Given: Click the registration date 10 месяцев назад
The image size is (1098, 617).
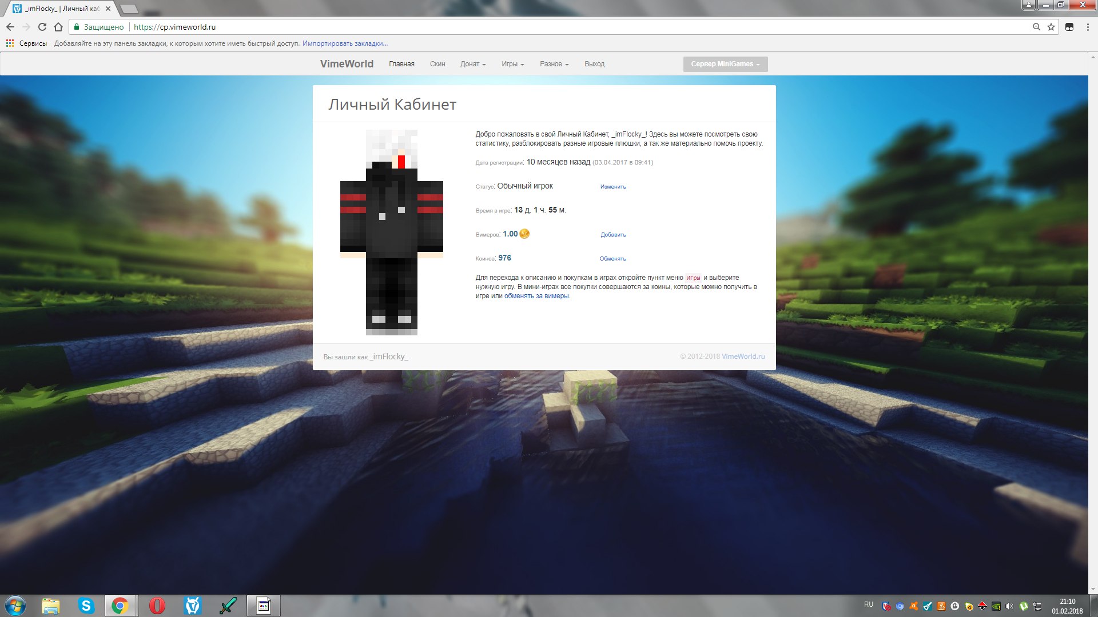Looking at the screenshot, I should pos(558,162).
